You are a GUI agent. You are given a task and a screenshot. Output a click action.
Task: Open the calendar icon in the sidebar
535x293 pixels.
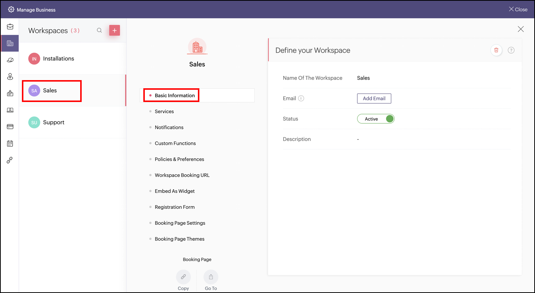pos(10,143)
